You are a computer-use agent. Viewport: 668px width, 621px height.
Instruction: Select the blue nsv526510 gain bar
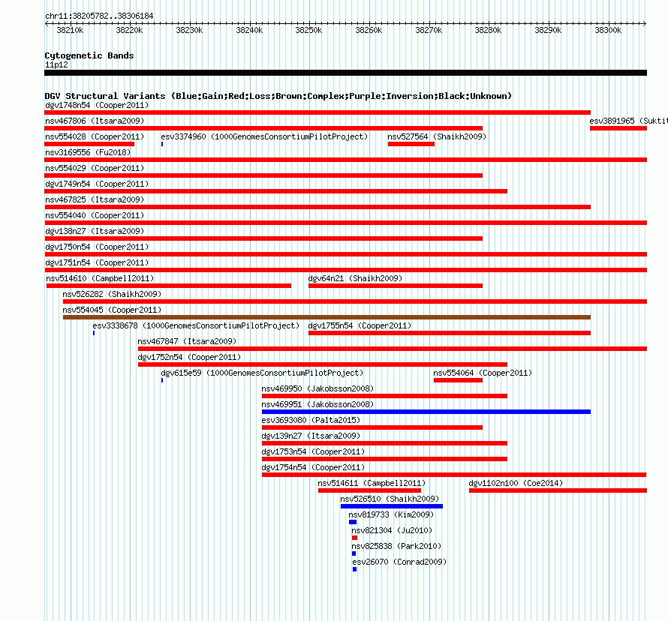392,506
